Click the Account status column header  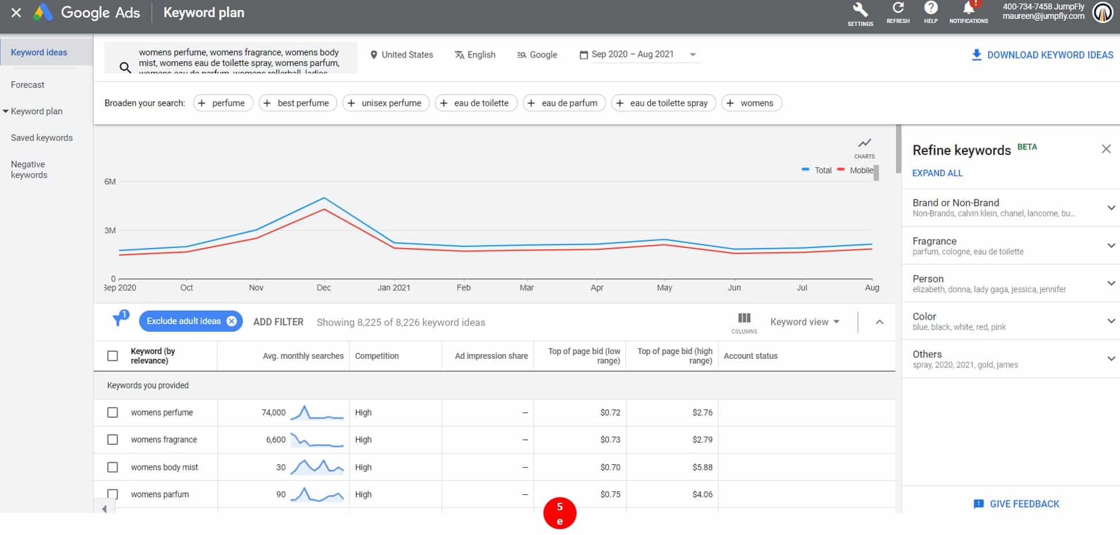click(750, 356)
